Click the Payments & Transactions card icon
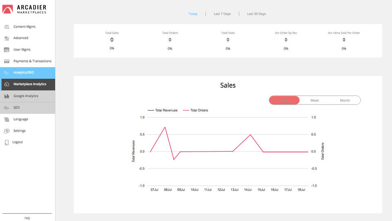The width and height of the screenshot is (392, 221). pyautogui.click(x=7, y=61)
